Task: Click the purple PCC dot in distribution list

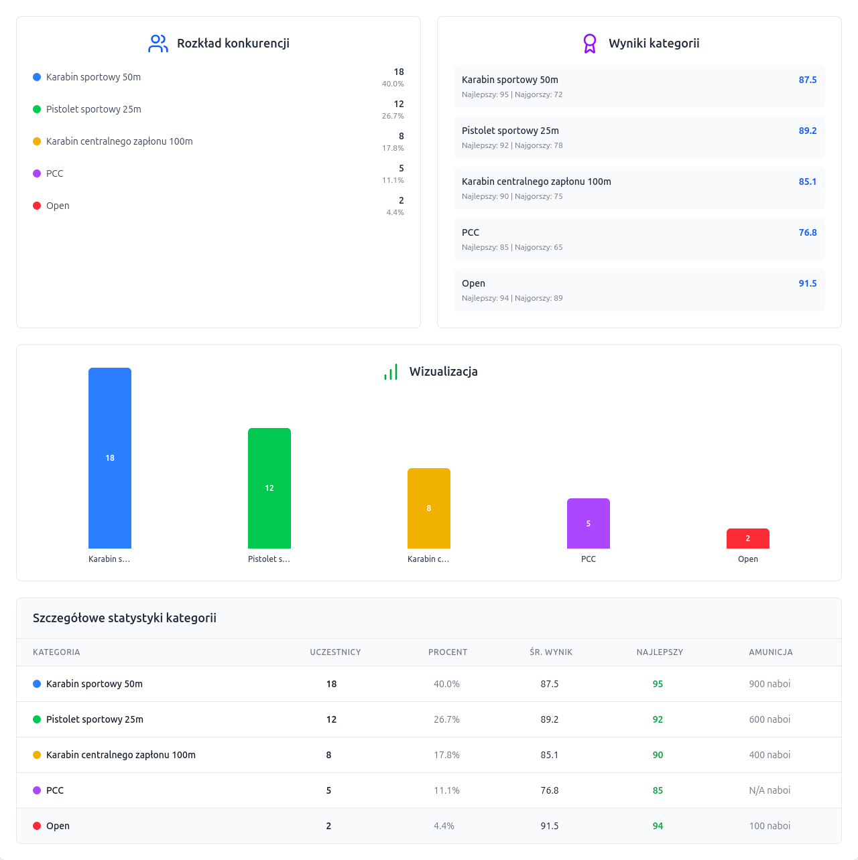Action: pyautogui.click(x=37, y=173)
